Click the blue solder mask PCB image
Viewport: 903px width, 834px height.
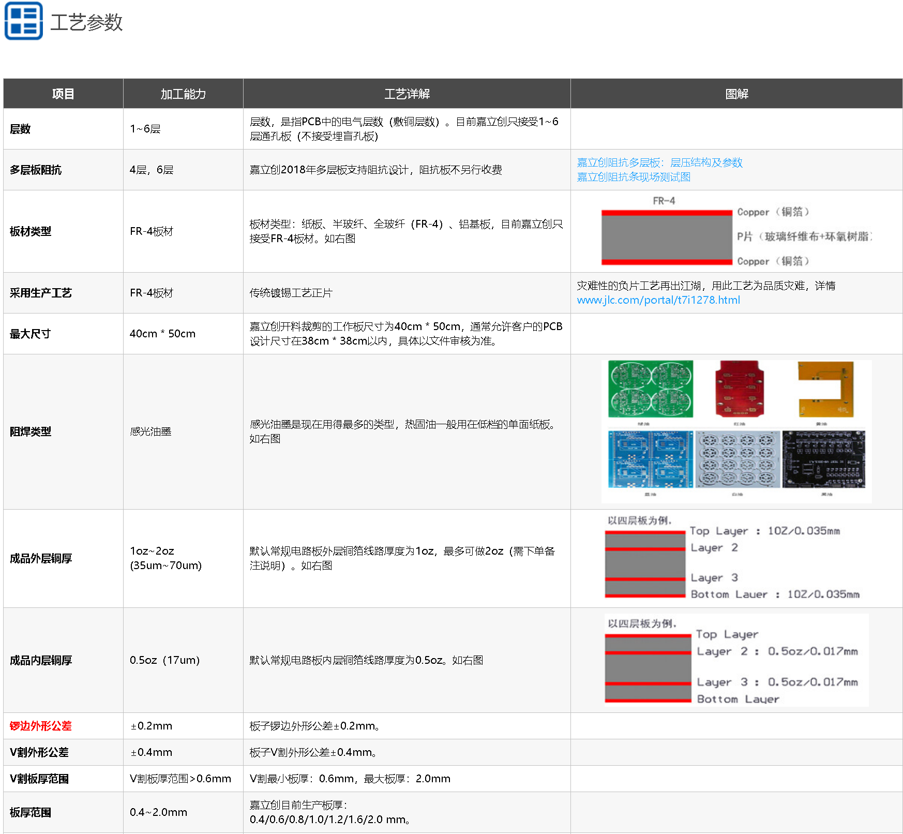[651, 459]
